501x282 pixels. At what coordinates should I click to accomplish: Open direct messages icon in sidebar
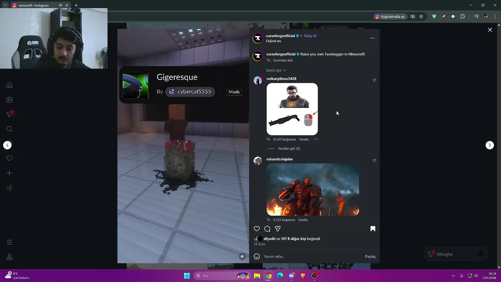click(x=9, y=114)
